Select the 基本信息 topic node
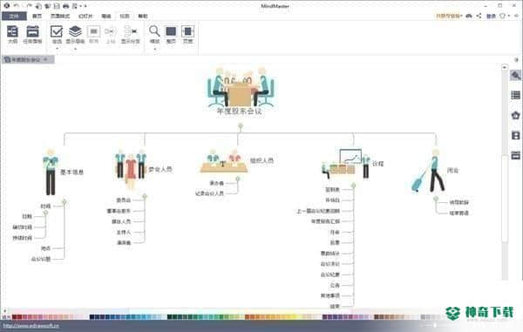The width and height of the screenshot is (523, 332). (71, 172)
